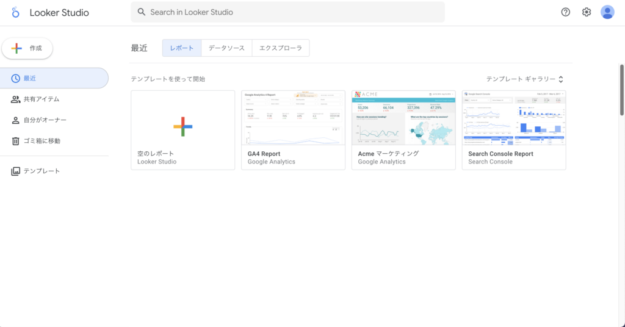
Task: Open the Acme マーケティング template thumbnail
Action: point(403,118)
